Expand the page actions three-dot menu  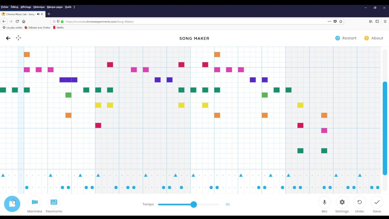[329, 21]
